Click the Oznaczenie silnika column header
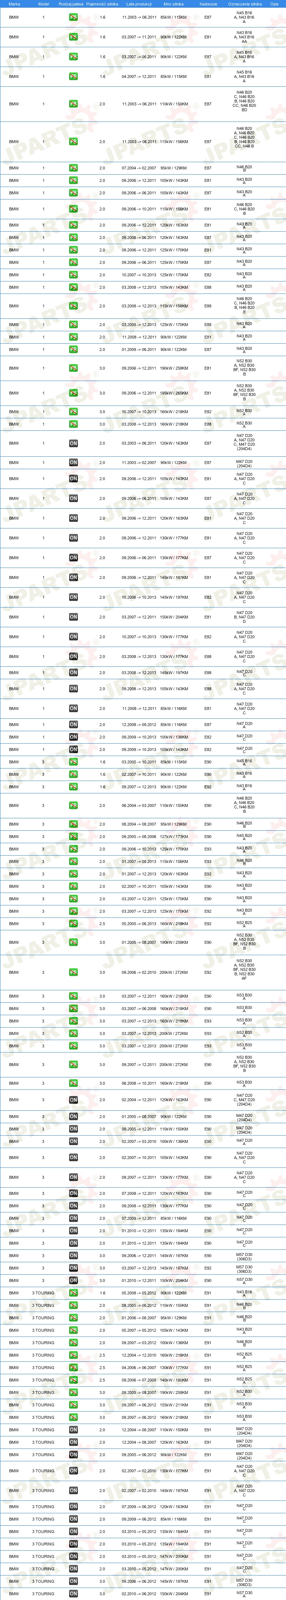Viewport: 286px width, 1600px height. tap(244, 4)
